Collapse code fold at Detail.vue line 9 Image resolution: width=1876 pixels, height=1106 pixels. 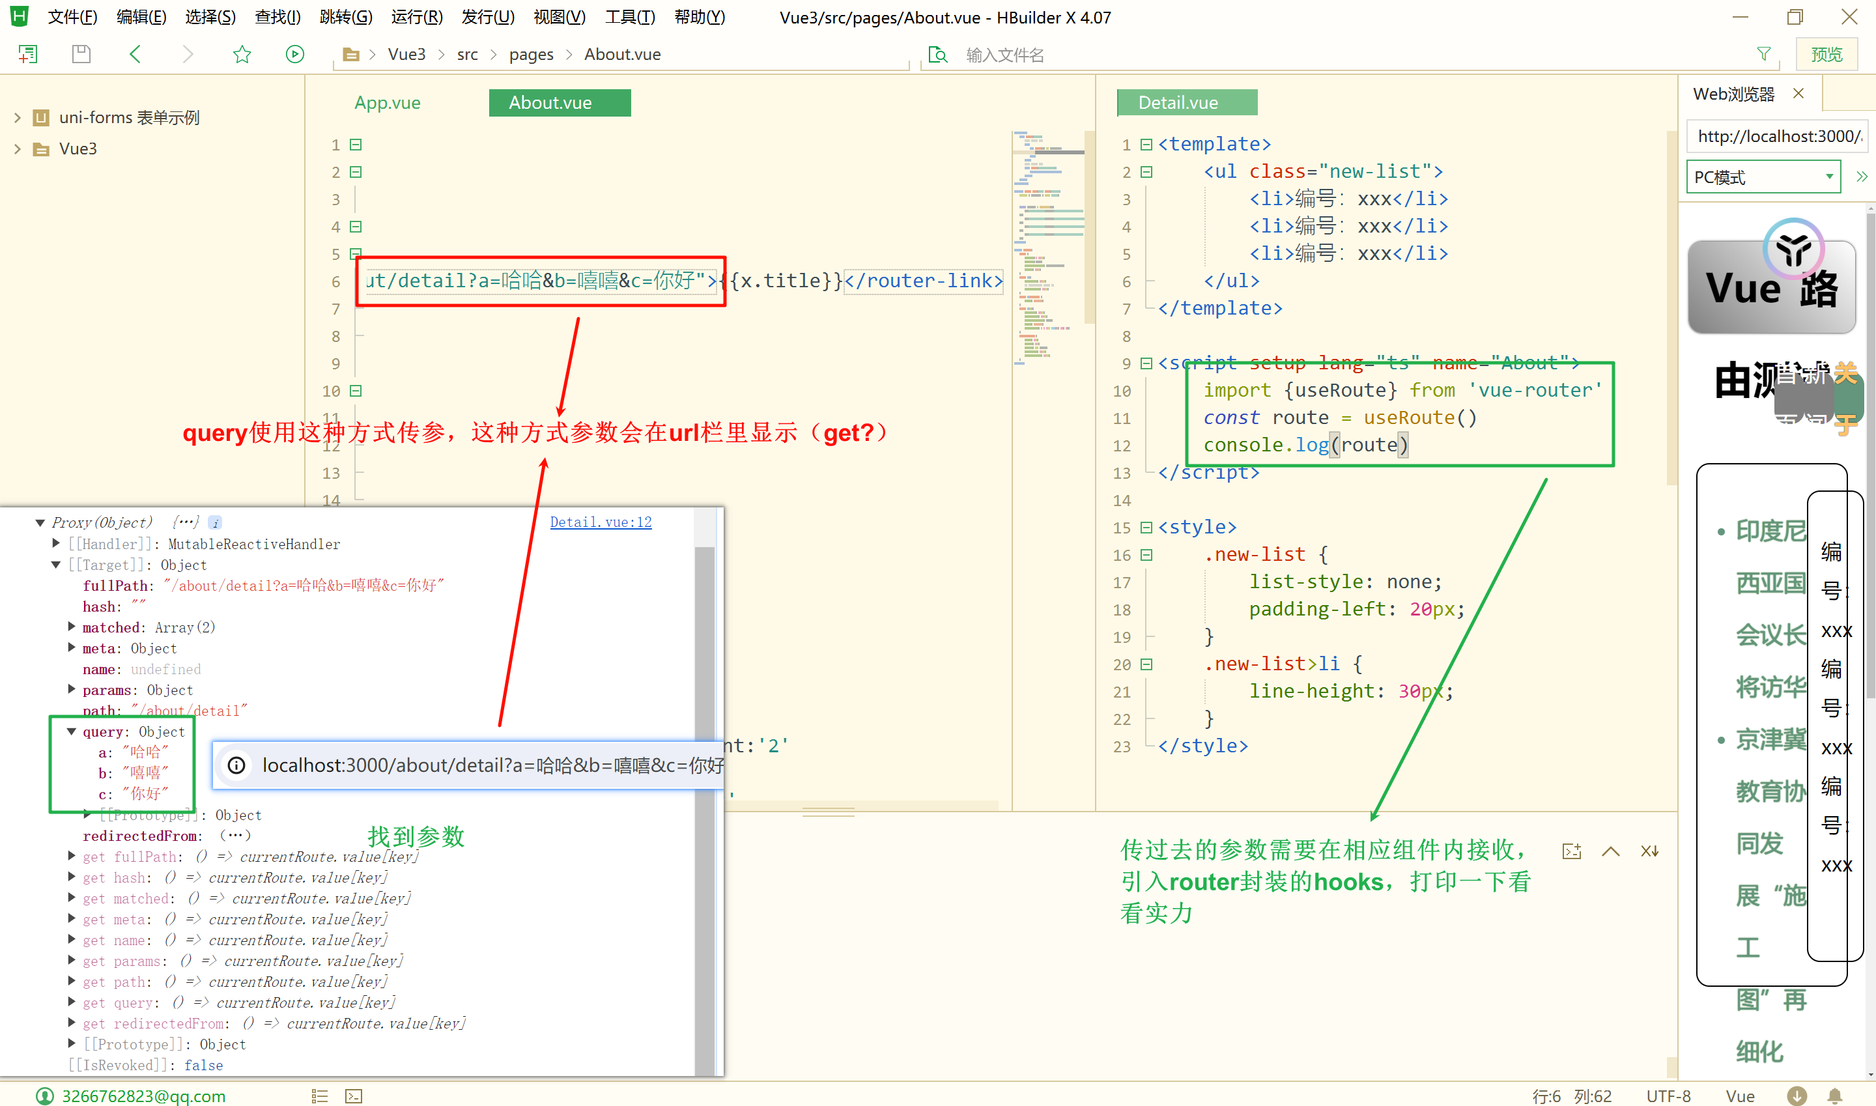pyautogui.click(x=1146, y=363)
